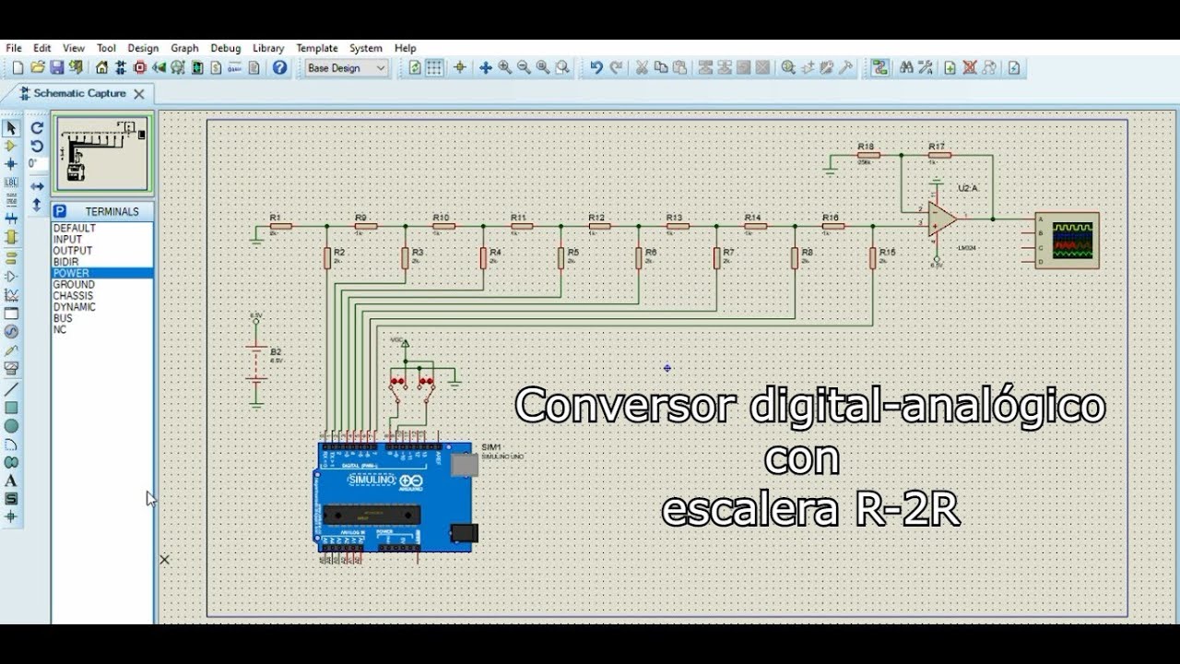Select the Generator mode sine icon

[x=11, y=331]
